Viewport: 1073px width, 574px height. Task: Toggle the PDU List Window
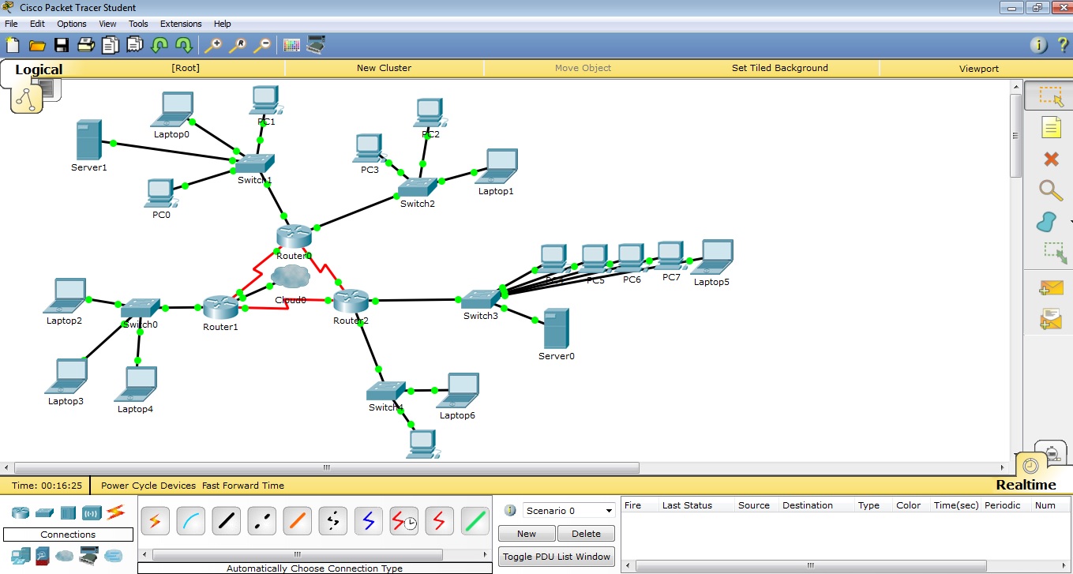tap(556, 557)
